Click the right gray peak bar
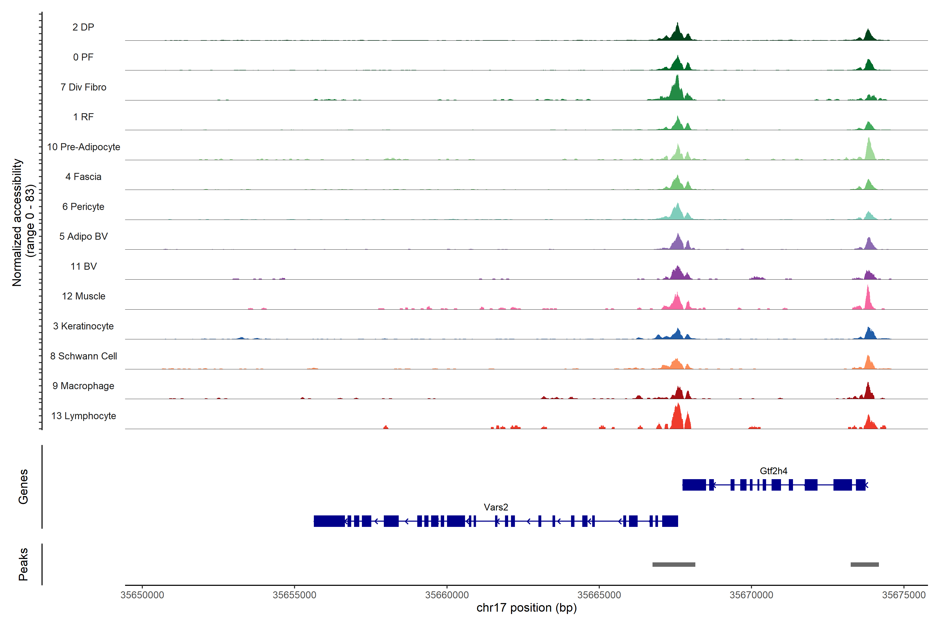The image size is (940, 626). 865,564
